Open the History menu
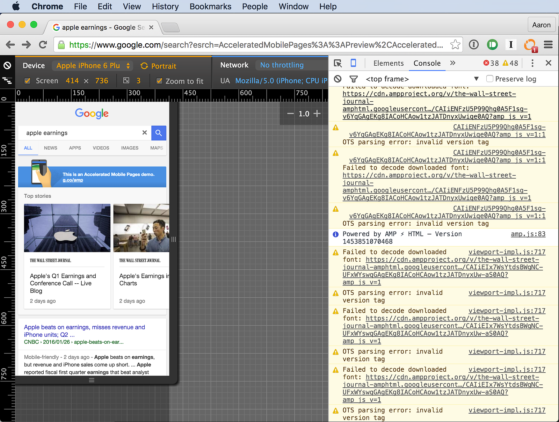The image size is (559, 422). (x=165, y=6)
